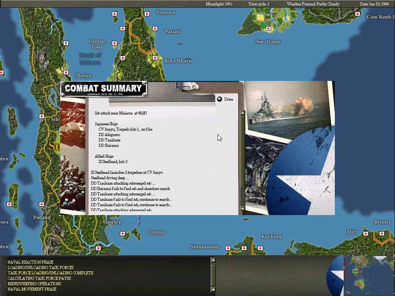Select the ship icon east of Patani
This screenshot has width=395, height=296.
(x=180, y=44)
